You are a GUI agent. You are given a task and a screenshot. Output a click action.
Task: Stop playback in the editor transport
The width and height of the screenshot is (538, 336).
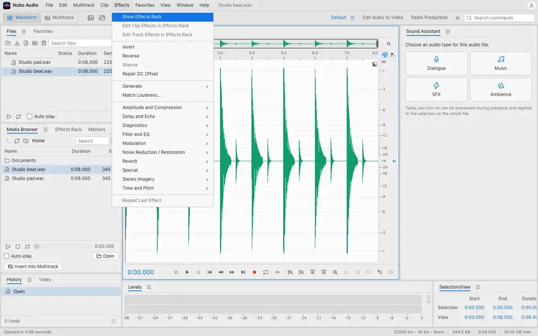(x=176, y=272)
